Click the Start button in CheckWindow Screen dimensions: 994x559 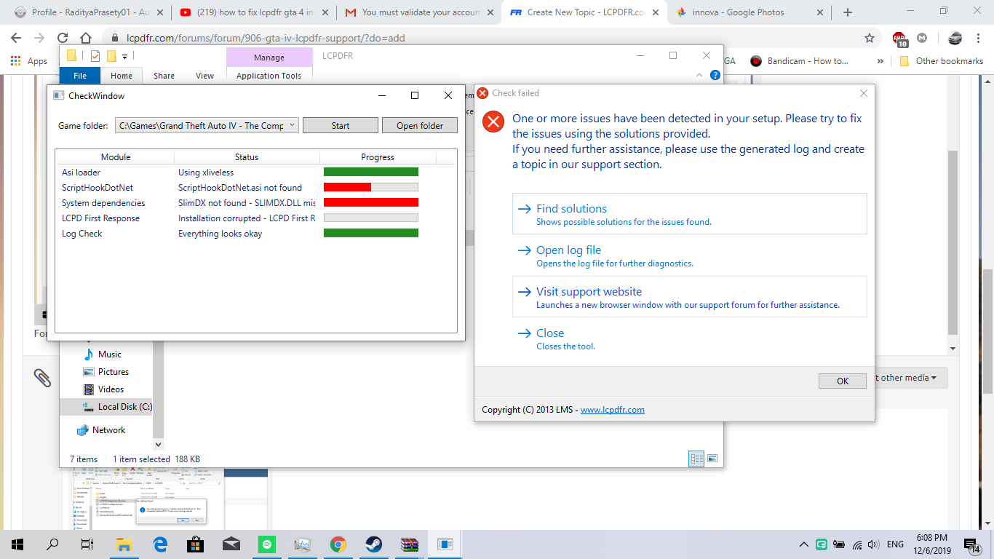(341, 125)
